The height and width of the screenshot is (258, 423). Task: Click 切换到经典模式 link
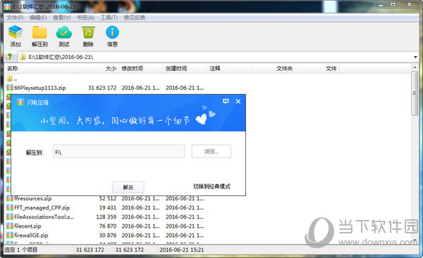tap(211, 186)
